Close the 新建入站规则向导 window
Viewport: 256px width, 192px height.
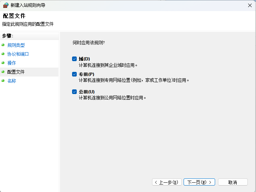coord(250,5)
